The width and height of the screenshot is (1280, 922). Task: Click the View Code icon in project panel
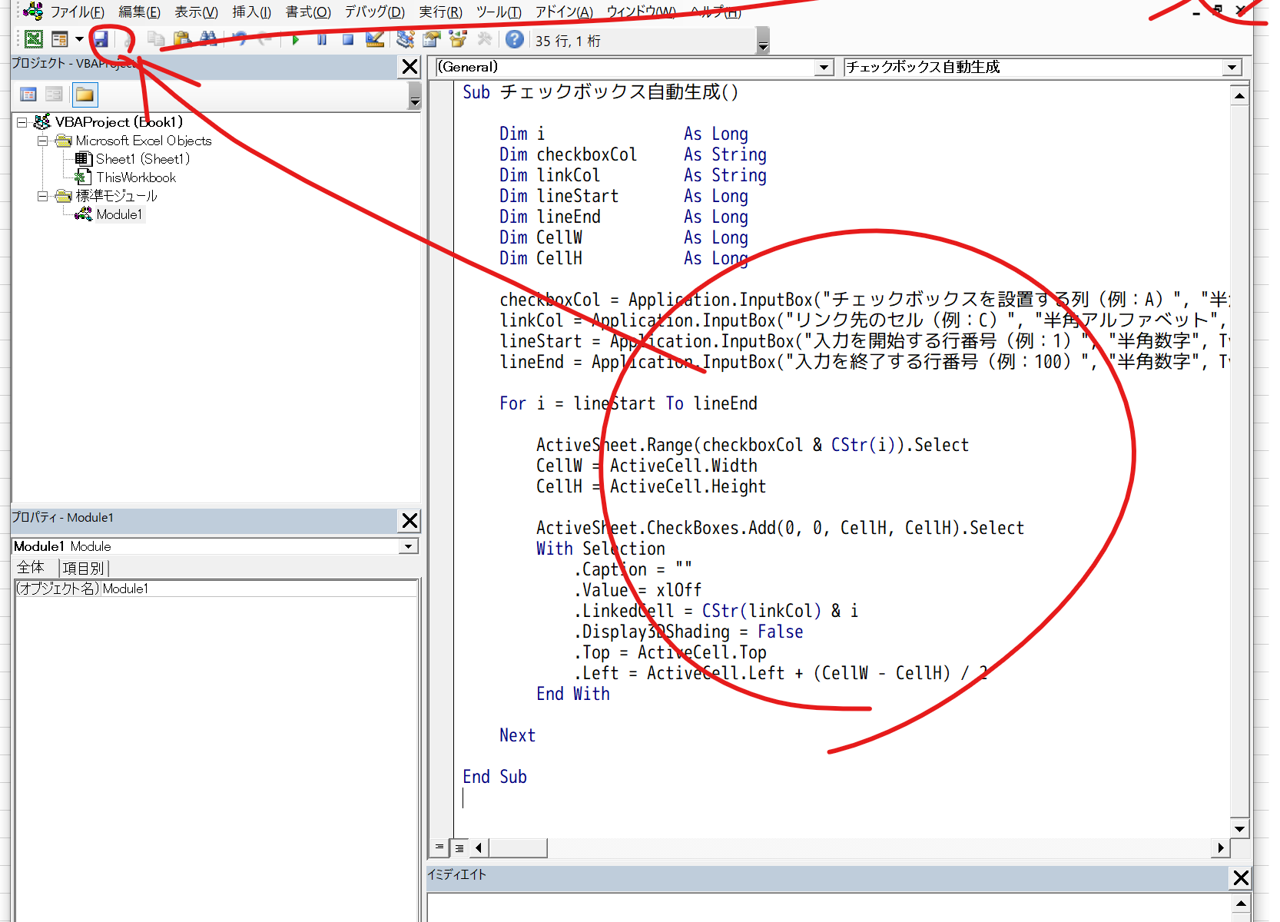(28, 95)
